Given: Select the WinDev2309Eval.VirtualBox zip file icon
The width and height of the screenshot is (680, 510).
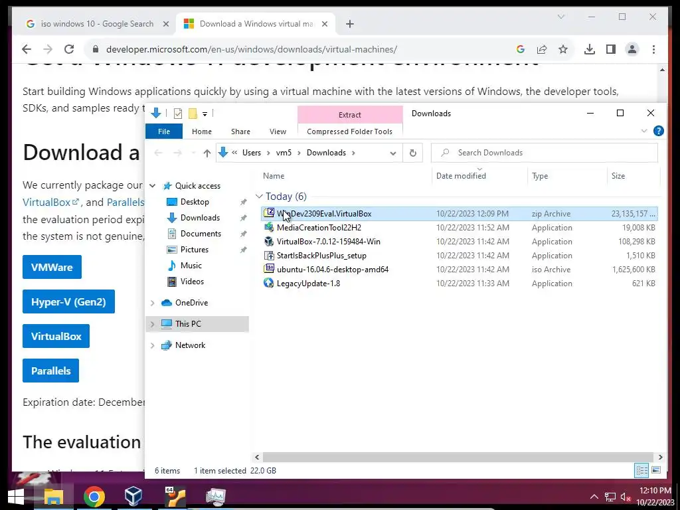Looking at the screenshot, I should click(x=269, y=213).
